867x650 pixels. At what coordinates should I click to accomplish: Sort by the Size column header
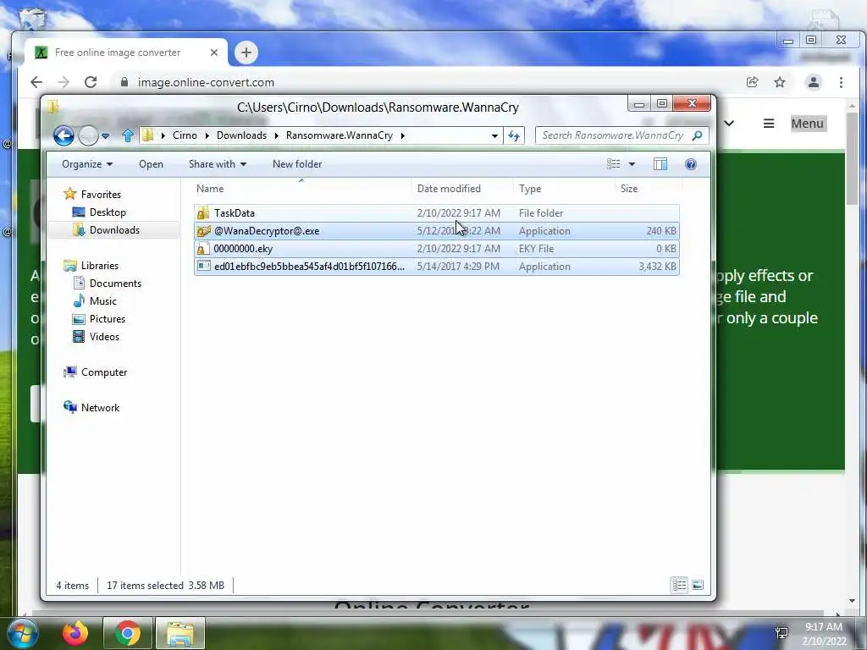click(x=648, y=189)
